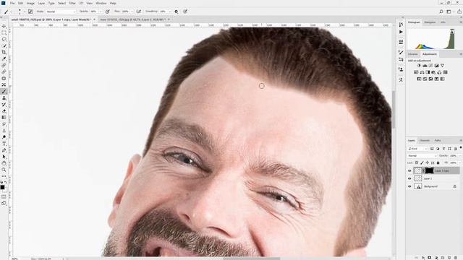Select the Zoom tool

[4, 170]
